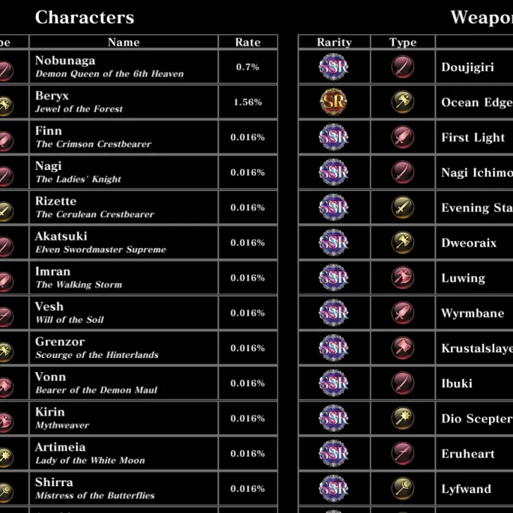Select the Kirin Mythweaver entry
This screenshot has width=513, height=513.
(x=63, y=418)
